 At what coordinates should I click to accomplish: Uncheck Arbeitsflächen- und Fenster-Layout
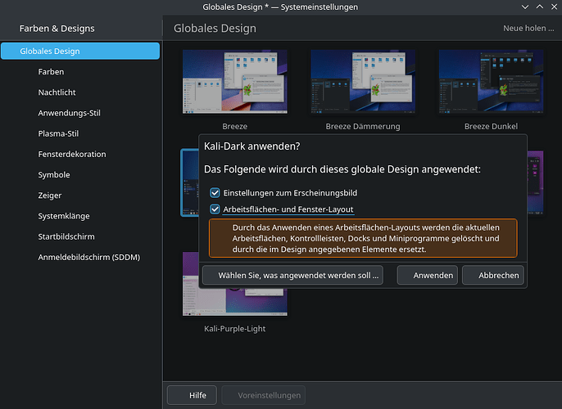[x=215, y=209]
